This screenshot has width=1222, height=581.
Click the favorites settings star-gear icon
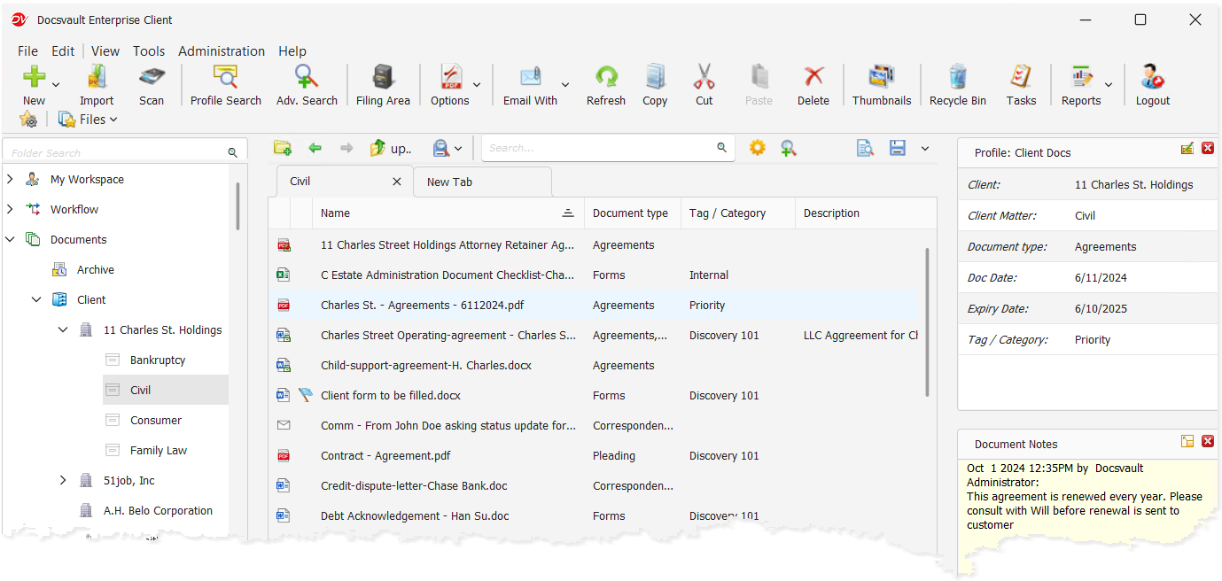[x=28, y=120]
